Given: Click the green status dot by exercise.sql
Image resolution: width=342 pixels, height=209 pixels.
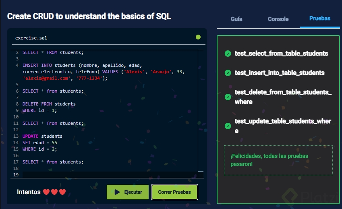Looking at the screenshot, I should point(198,37).
